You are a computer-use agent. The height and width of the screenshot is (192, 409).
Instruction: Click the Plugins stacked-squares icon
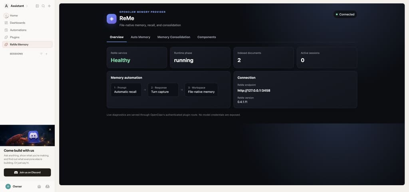click(6, 37)
